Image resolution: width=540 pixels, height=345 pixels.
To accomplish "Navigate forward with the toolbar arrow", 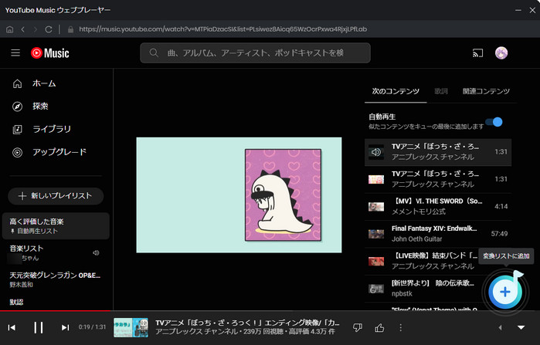I will tap(35, 29).
